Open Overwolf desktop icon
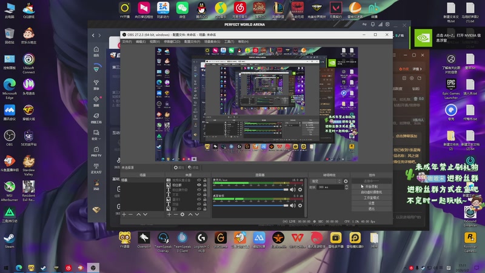Screen dimensions: 485x273 pos(144,240)
